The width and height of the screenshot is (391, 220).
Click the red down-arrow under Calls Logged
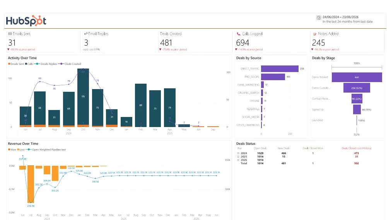tap(236, 50)
